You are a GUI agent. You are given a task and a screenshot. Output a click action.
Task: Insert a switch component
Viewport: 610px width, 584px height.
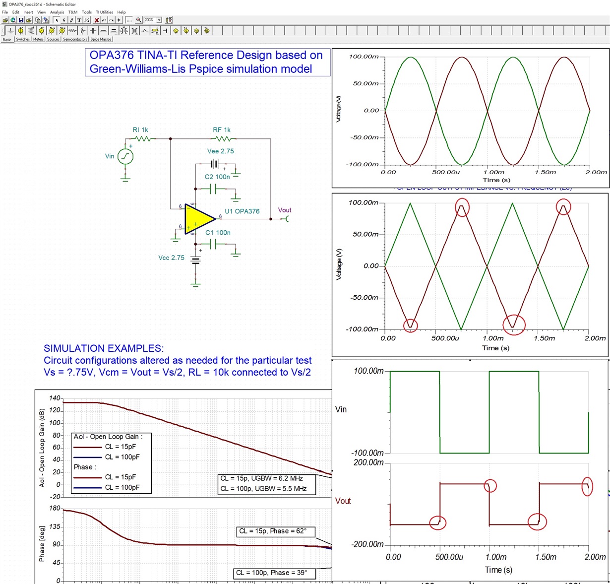(x=145, y=31)
